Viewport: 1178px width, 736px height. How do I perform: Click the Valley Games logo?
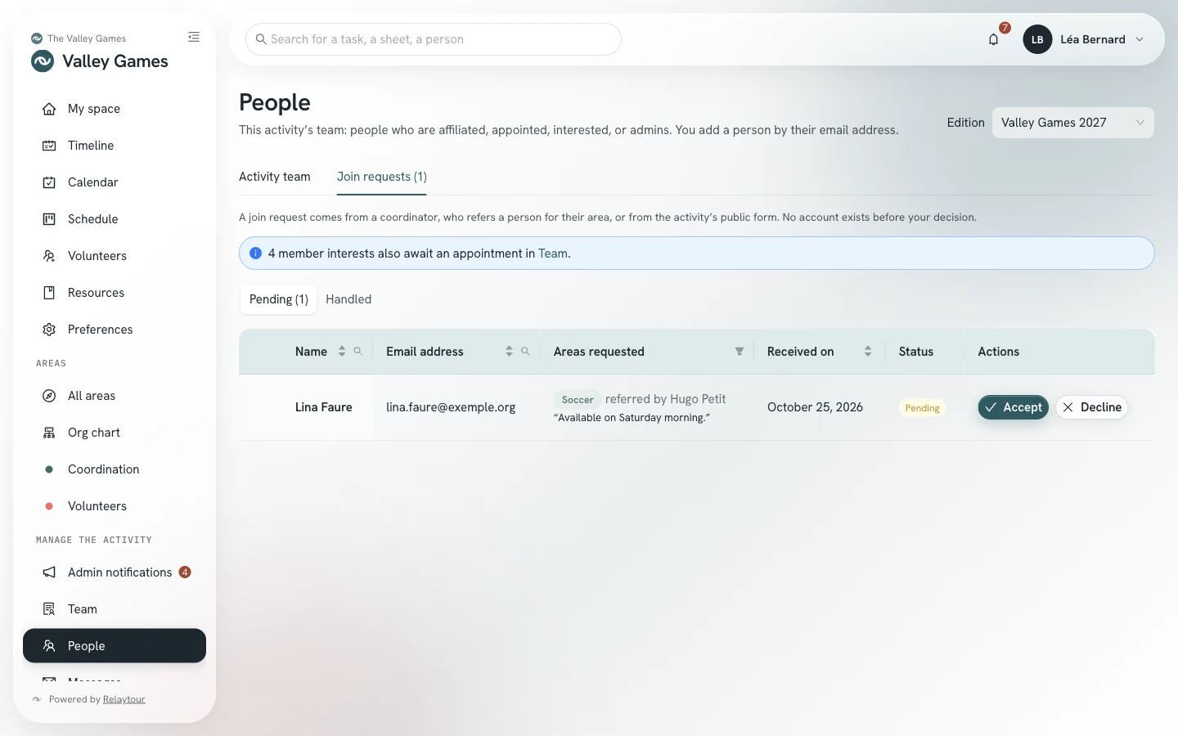[x=43, y=61]
